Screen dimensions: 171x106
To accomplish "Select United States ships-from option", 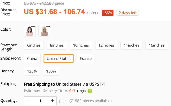I will 59,59.
